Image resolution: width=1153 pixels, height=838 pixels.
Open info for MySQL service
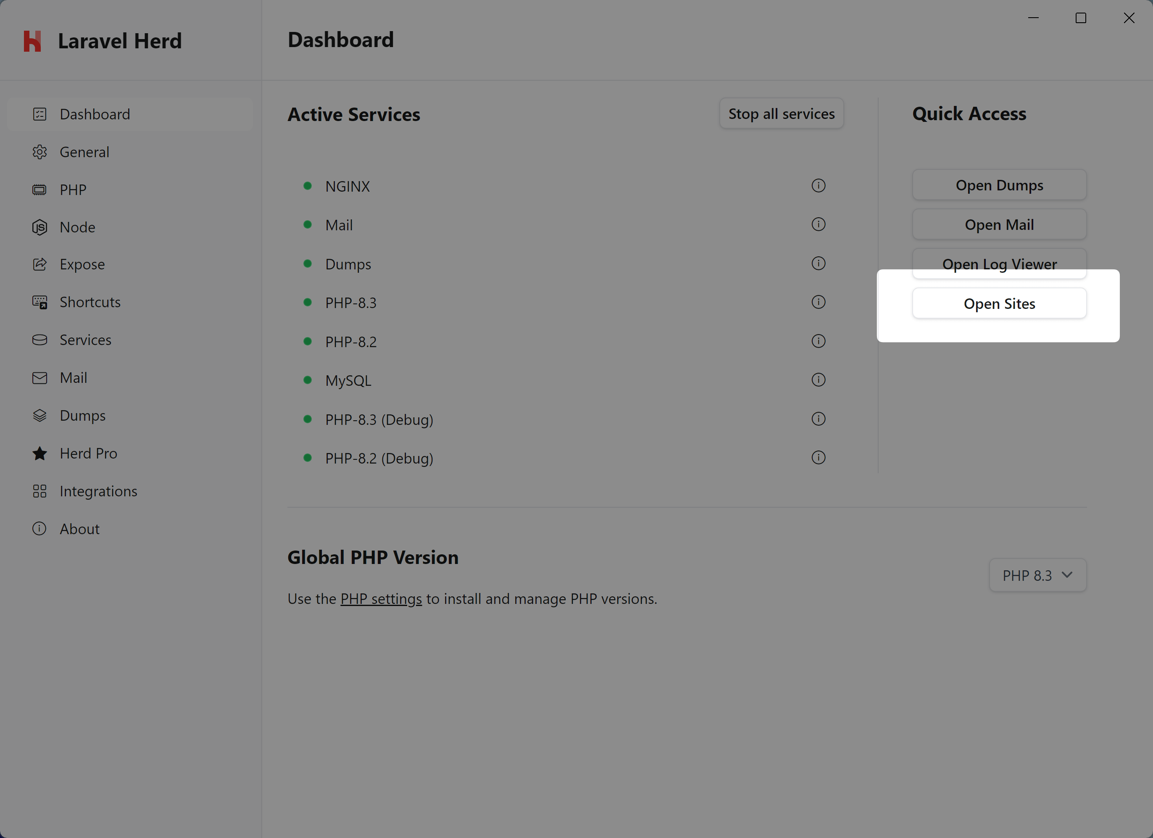point(818,380)
